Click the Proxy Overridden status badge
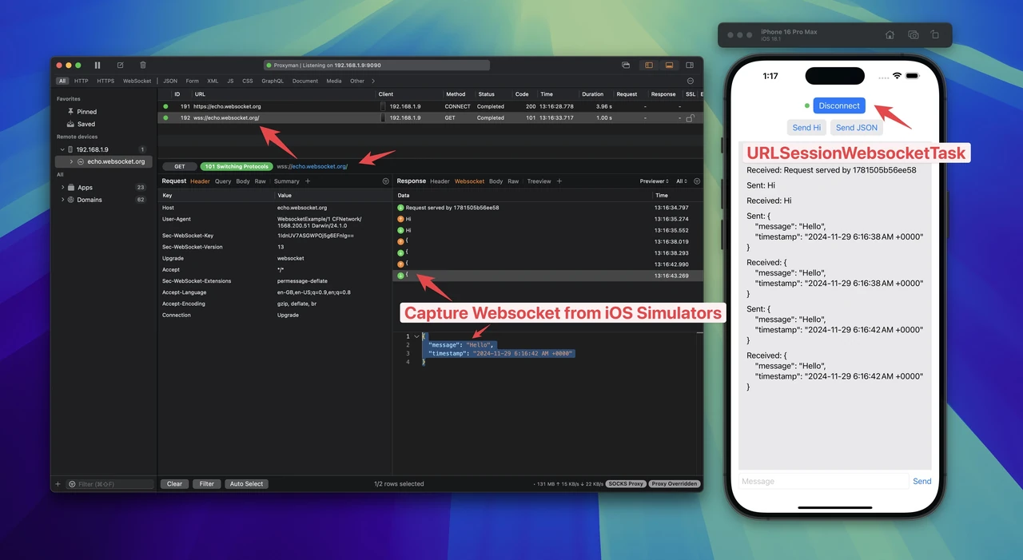The width and height of the screenshot is (1023, 560). tap(675, 484)
